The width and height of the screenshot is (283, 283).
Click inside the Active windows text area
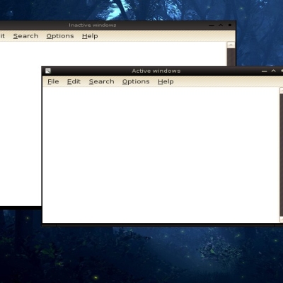[161, 154]
